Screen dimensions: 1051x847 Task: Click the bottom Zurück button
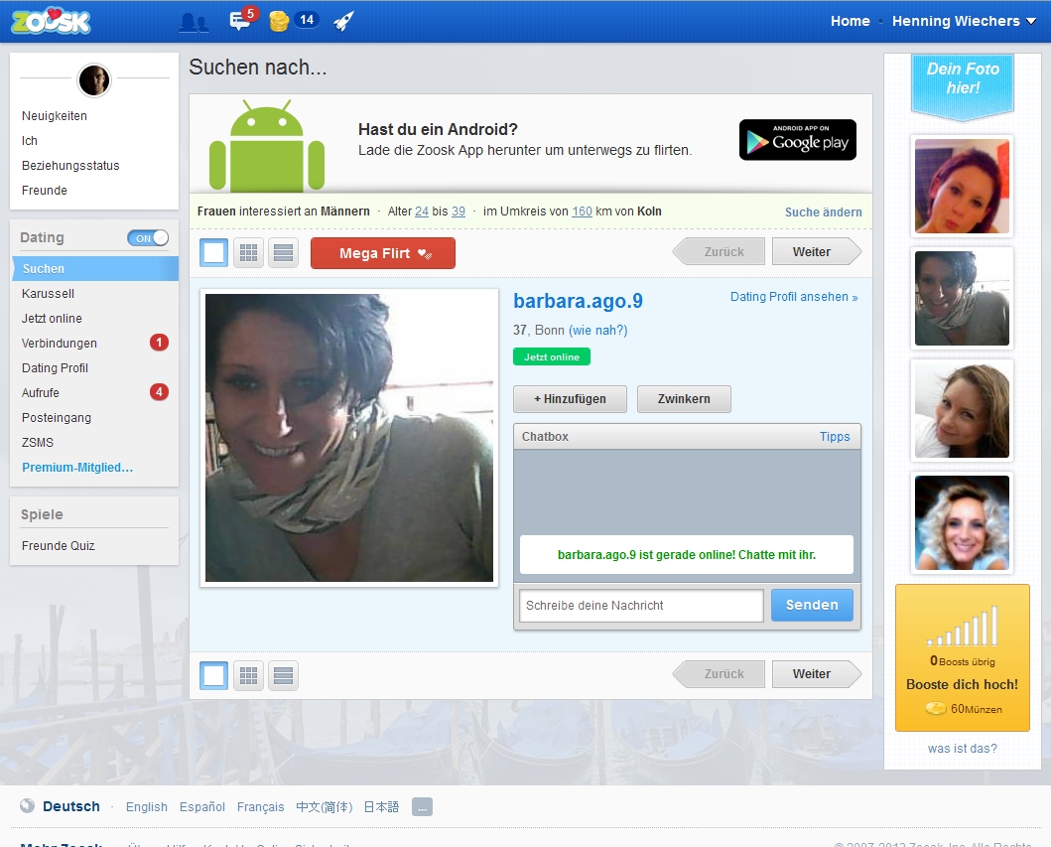click(720, 674)
